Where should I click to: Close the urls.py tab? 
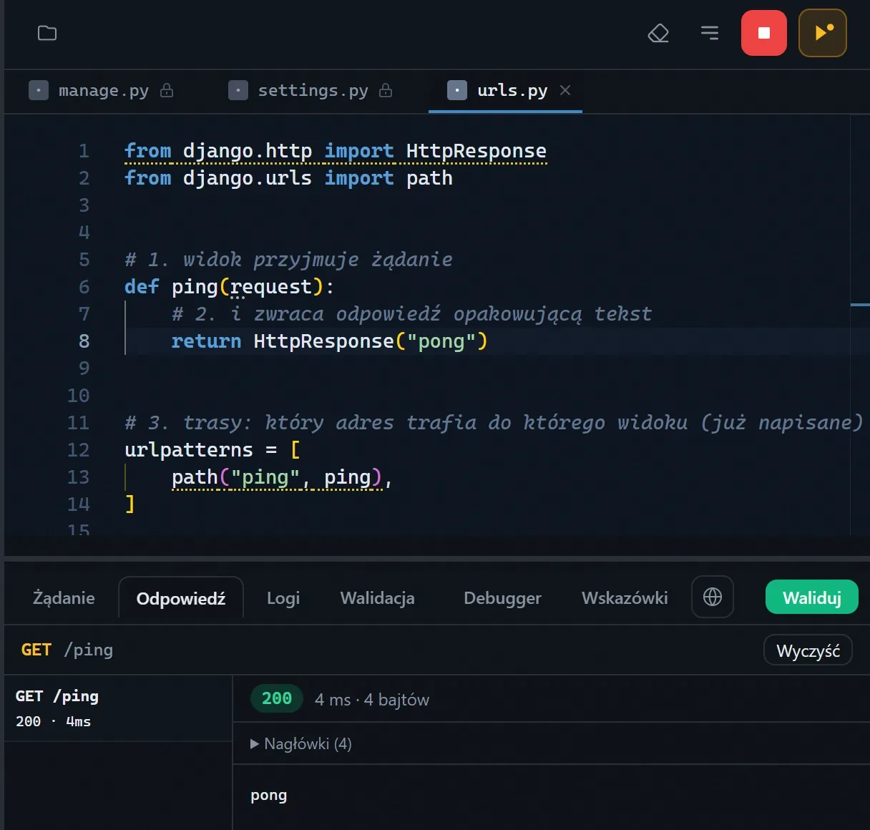click(x=565, y=90)
